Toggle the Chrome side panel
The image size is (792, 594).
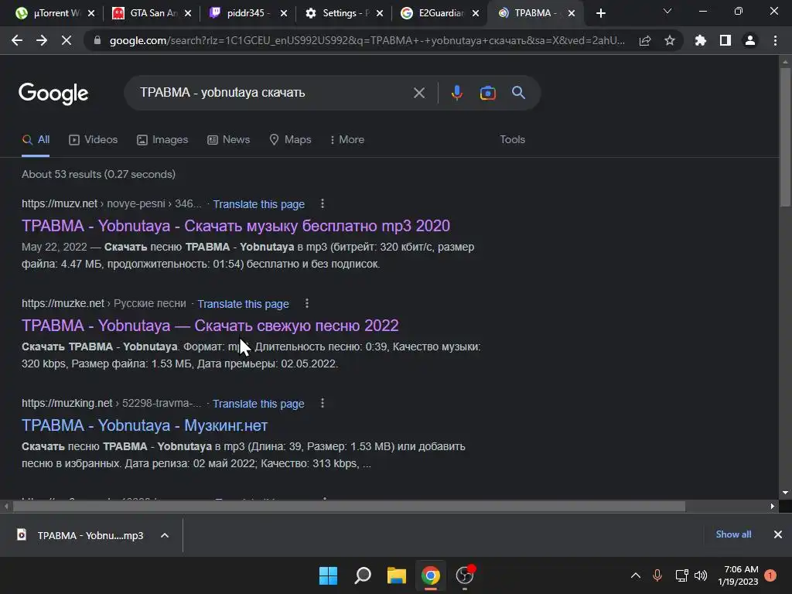(x=725, y=40)
